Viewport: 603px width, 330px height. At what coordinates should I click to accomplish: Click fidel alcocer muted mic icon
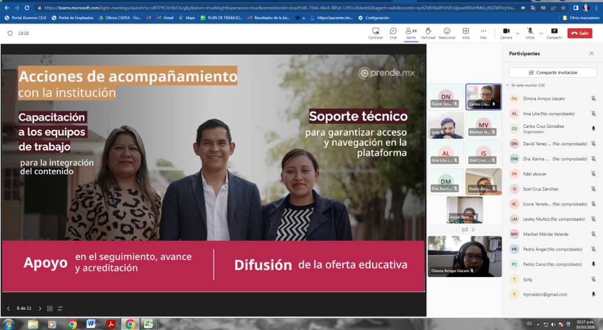point(594,174)
